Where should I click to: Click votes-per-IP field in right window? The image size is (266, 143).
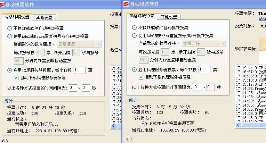(x=204, y=69)
